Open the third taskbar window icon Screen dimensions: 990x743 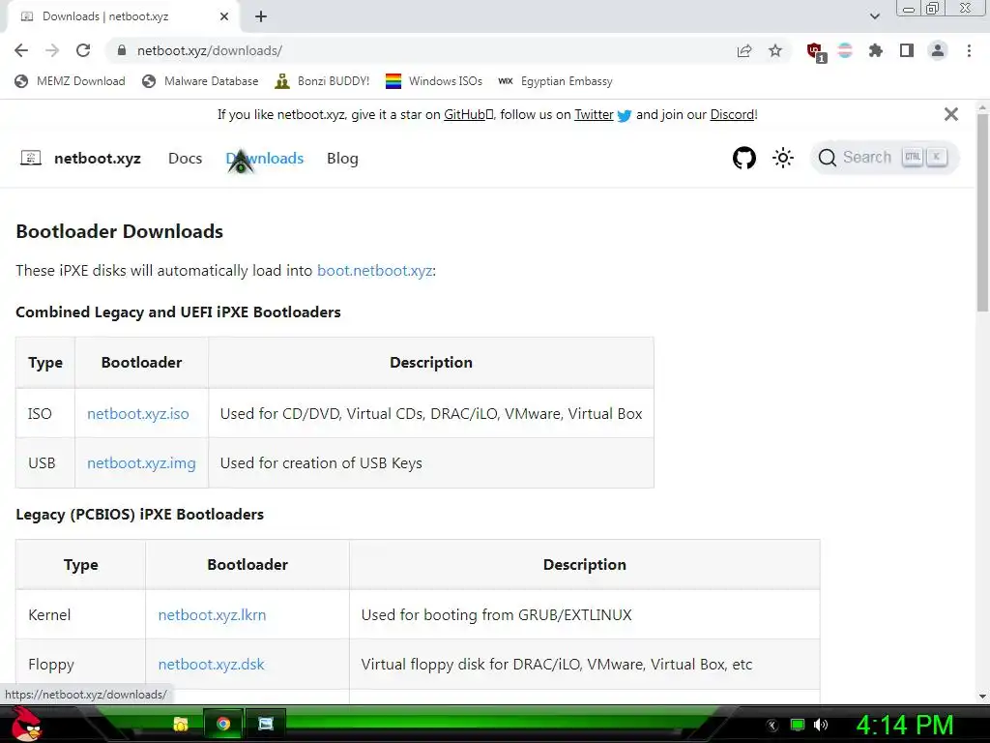tap(266, 724)
